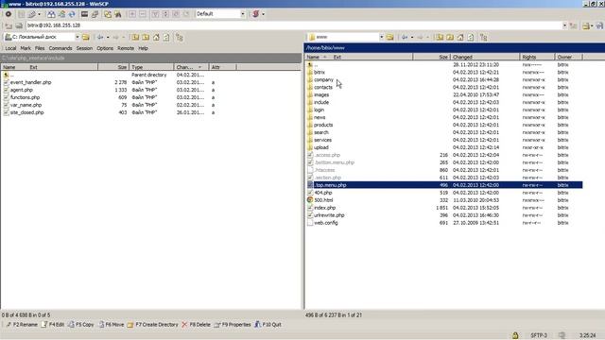Open remote directory via folder icon
Image resolution: width=605 pixels, height=340 pixels.
(x=390, y=37)
